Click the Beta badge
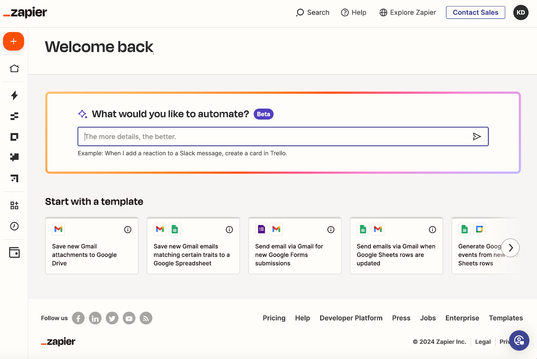Viewport: 537px width, 359px height. (x=263, y=114)
